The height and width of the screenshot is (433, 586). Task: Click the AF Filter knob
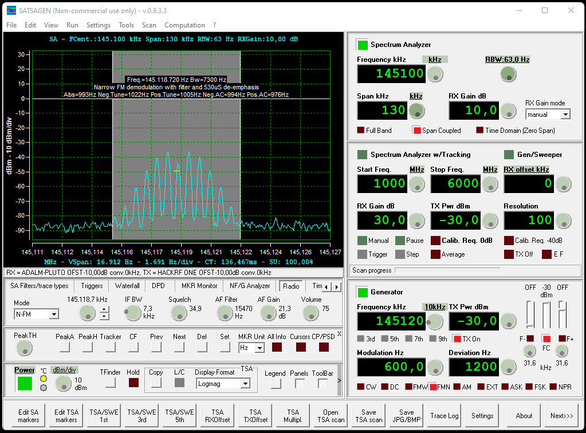click(225, 313)
